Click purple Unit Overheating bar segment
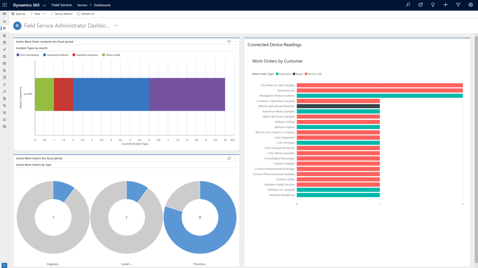The image size is (478, 268). (187, 94)
